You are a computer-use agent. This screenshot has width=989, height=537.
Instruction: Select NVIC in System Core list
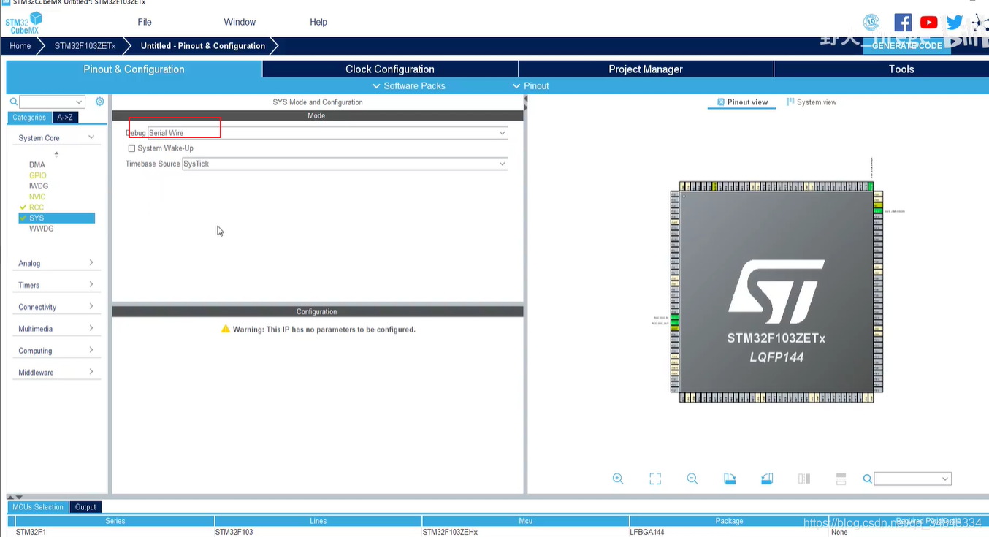[x=37, y=197]
